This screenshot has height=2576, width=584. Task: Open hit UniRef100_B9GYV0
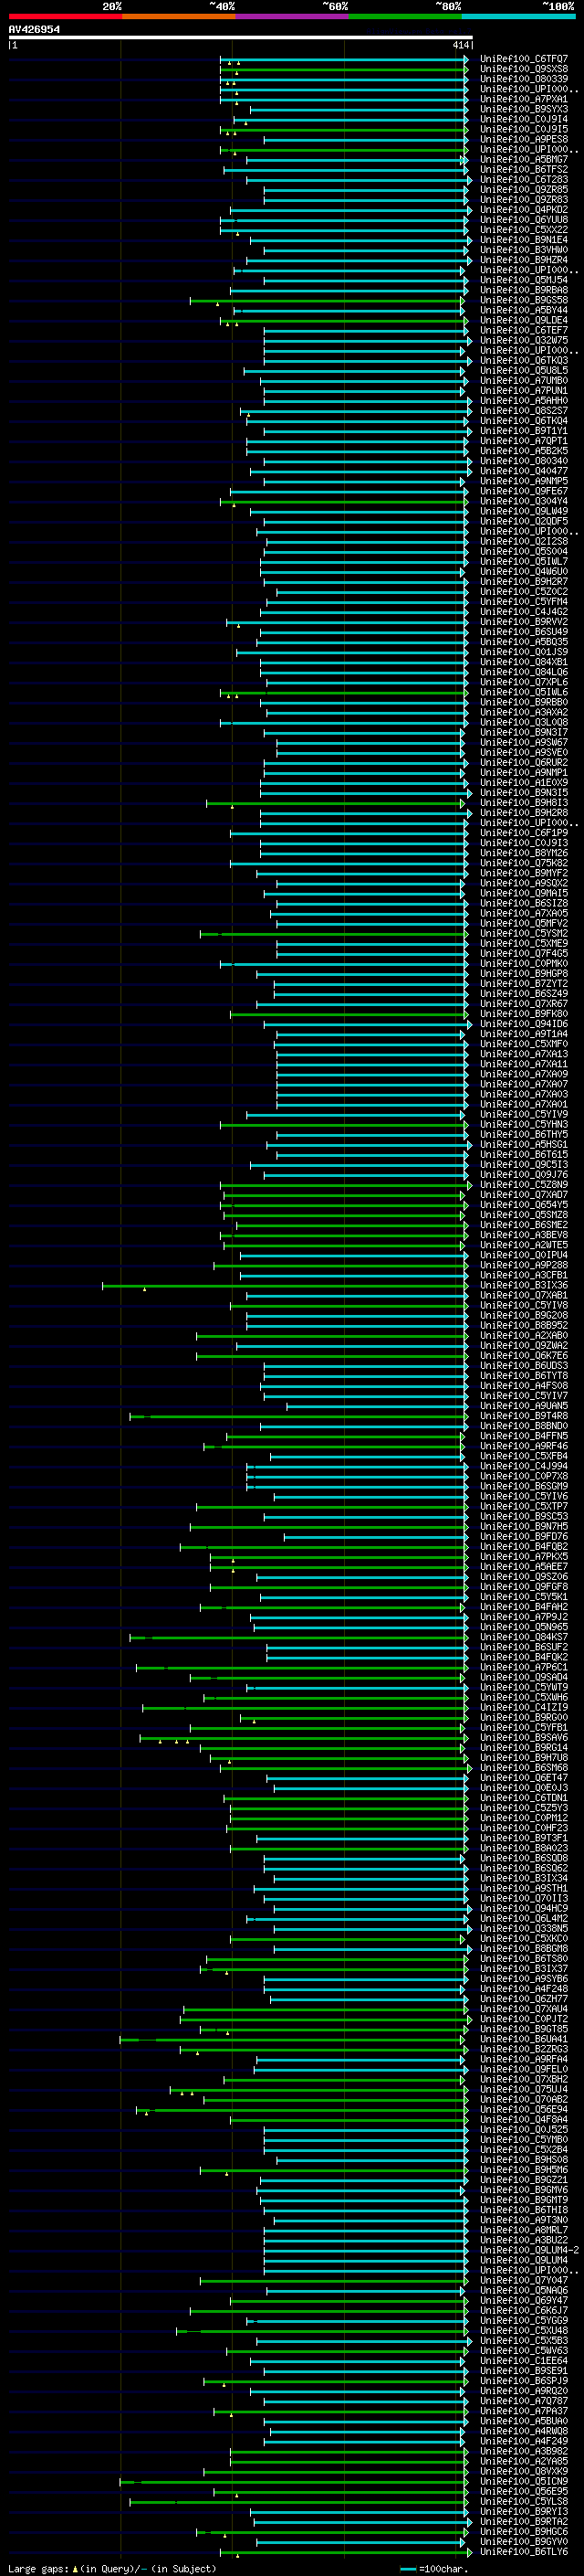pyautogui.click(x=523, y=2541)
